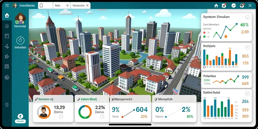Viewport: 258px width, 129px height.
Task: Click the home icon in top bar
Action: 216,6
